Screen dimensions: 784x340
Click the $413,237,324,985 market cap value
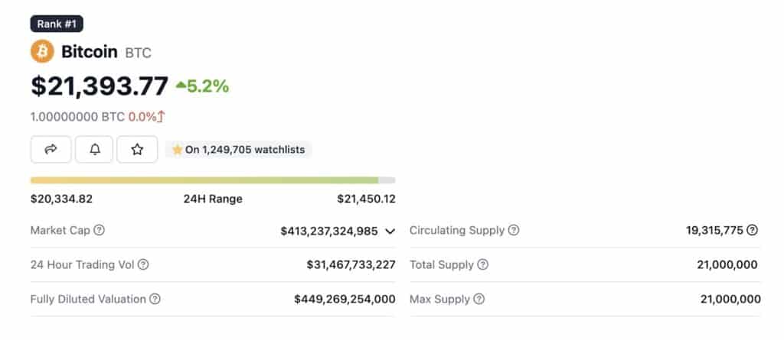click(x=329, y=232)
